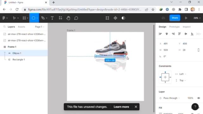
Task: Click the rotation angle field
Action: [x=168, y=56]
